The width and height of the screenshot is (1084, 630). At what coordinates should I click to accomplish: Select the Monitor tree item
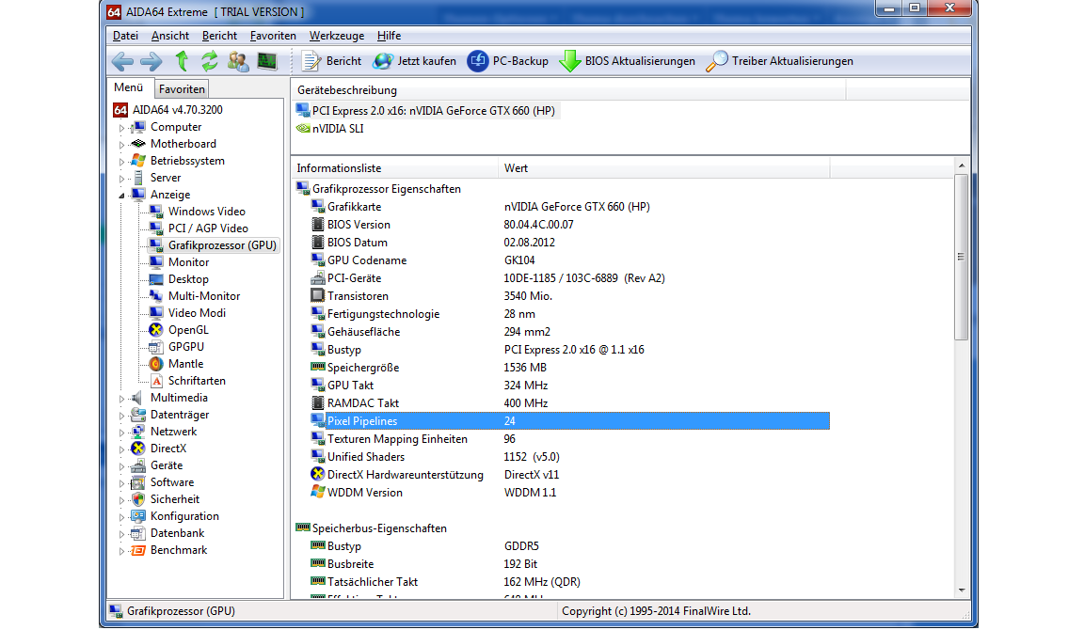click(x=189, y=262)
